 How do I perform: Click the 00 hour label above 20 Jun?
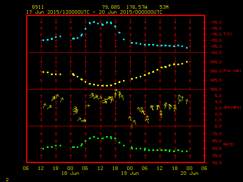pyautogui.click(x=189, y=168)
